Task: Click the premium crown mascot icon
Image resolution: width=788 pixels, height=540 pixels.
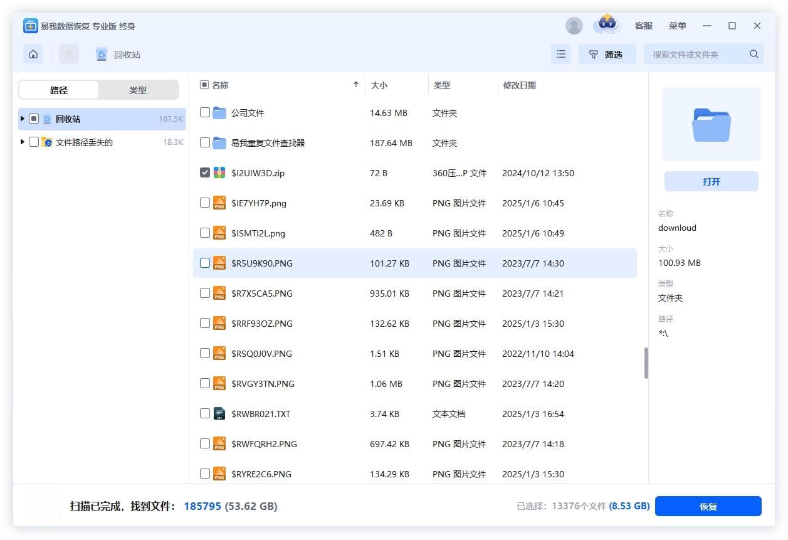Action: point(607,24)
